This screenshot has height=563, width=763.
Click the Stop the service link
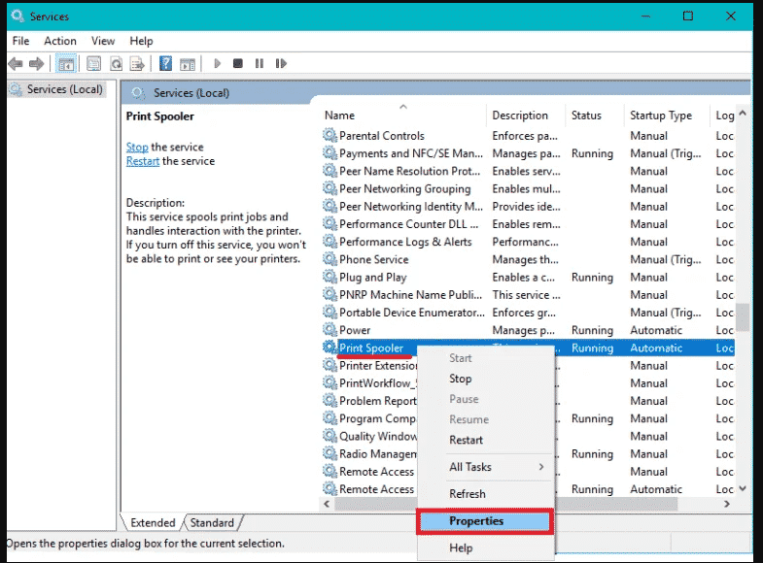coord(137,148)
